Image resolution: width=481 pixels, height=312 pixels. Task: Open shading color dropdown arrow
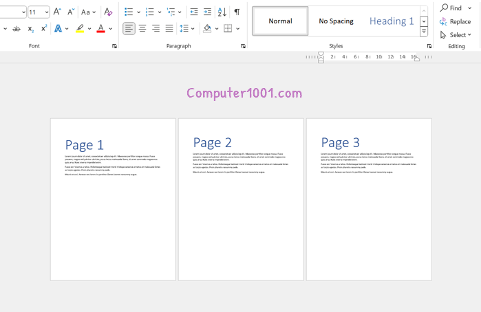click(x=217, y=29)
